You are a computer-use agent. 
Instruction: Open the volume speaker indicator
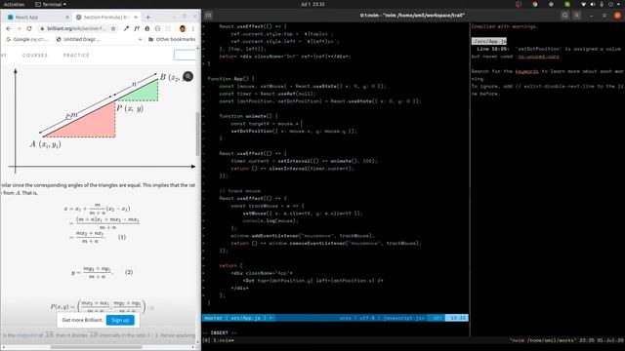click(x=593, y=4)
